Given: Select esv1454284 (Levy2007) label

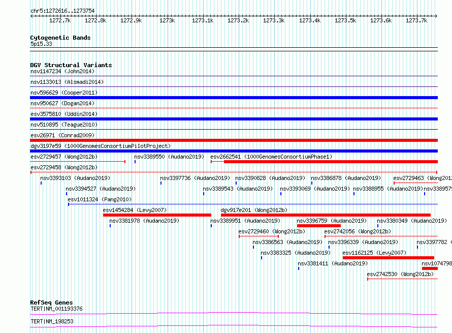Looking at the screenshot, I should point(135,210).
